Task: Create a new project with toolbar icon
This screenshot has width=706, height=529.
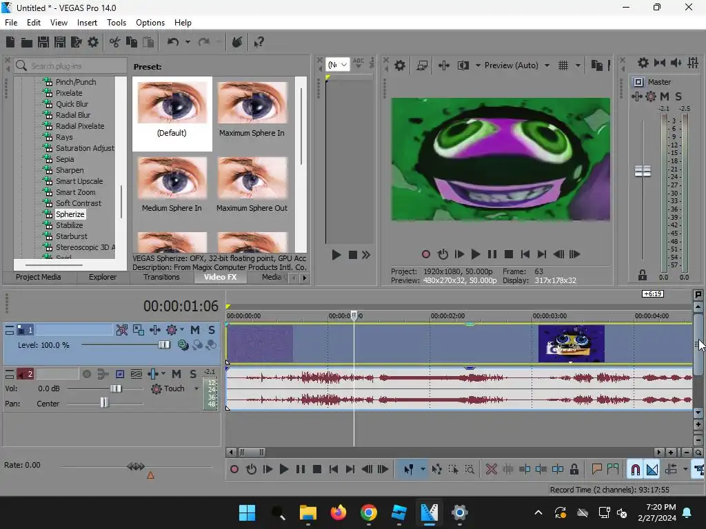Action: [x=10, y=42]
